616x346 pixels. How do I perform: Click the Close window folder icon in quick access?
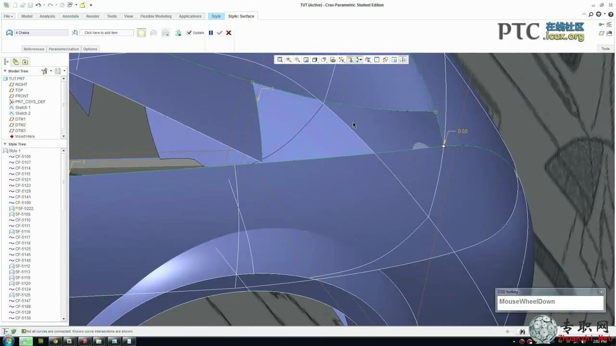pyautogui.click(x=82, y=5)
